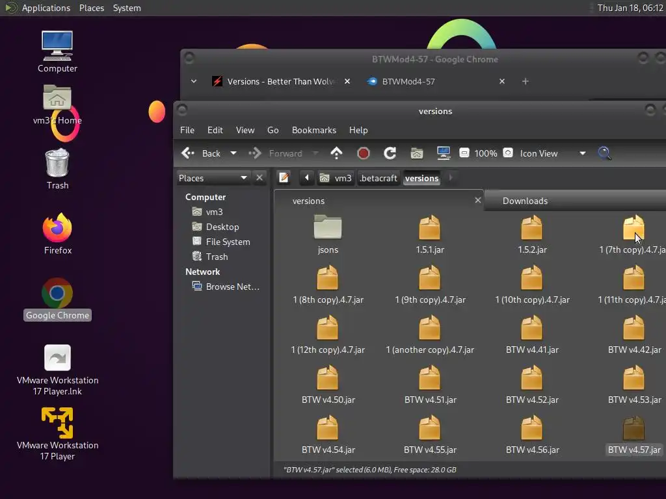Open Chrome tab search chevron
666x499 pixels.
(194, 81)
